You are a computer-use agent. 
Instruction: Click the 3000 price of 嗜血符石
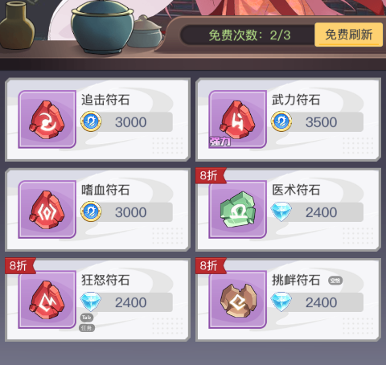click(x=131, y=212)
